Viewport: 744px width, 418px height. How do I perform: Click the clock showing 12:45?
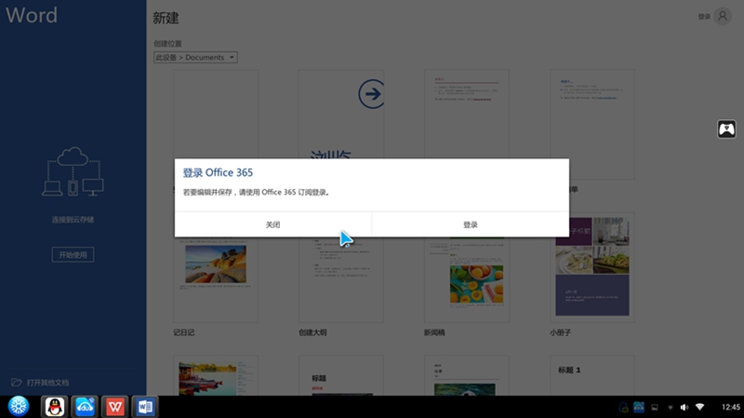click(728, 407)
